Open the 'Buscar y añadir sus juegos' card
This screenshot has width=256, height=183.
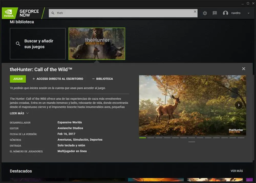coord(38,44)
